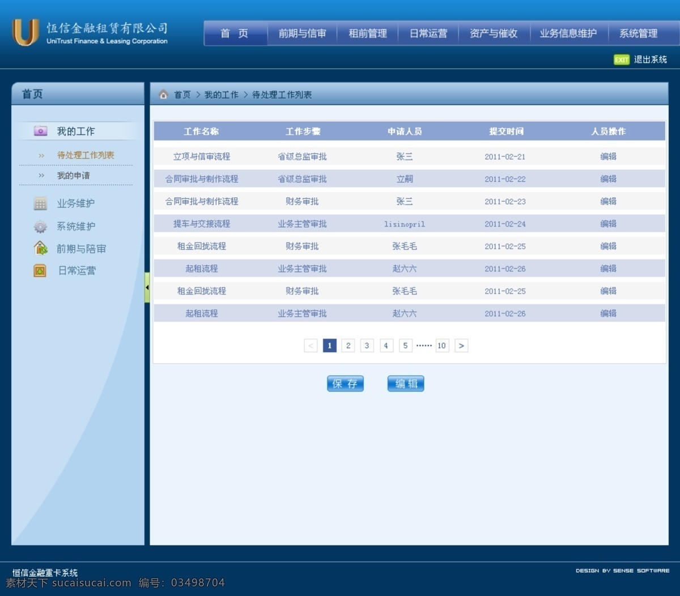Open the 前期与信审 menu tab
The width and height of the screenshot is (680, 596).
(x=302, y=33)
